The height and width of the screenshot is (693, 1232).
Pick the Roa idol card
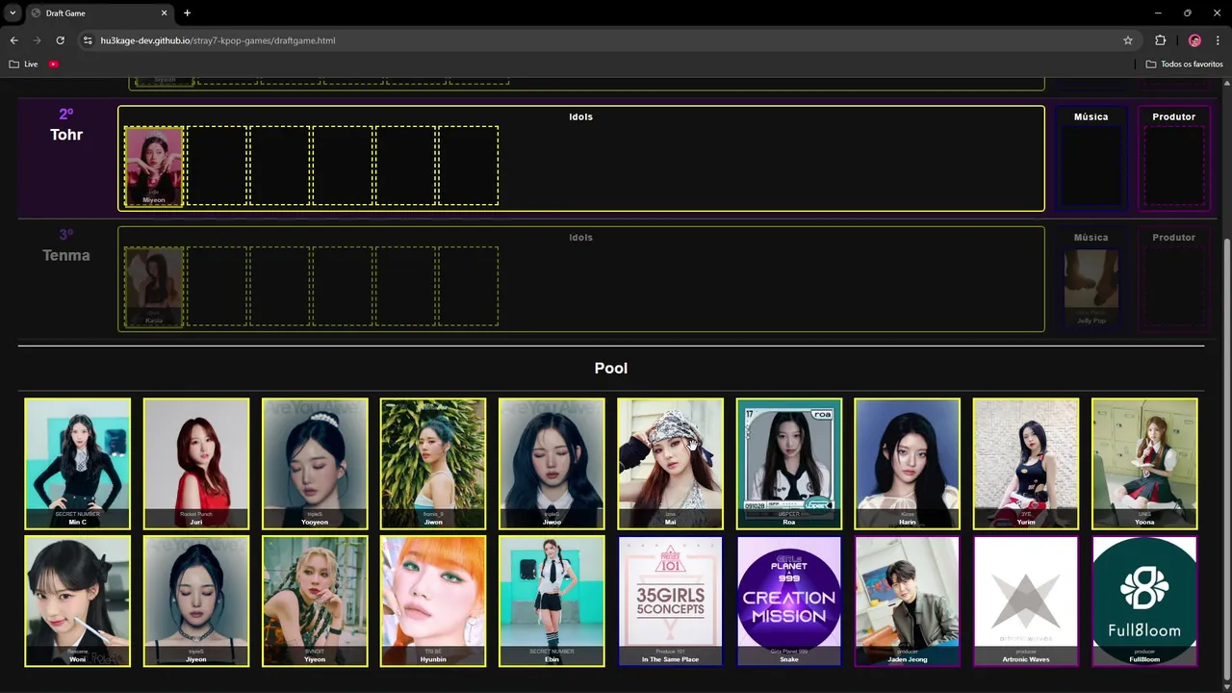pyautogui.click(x=789, y=463)
